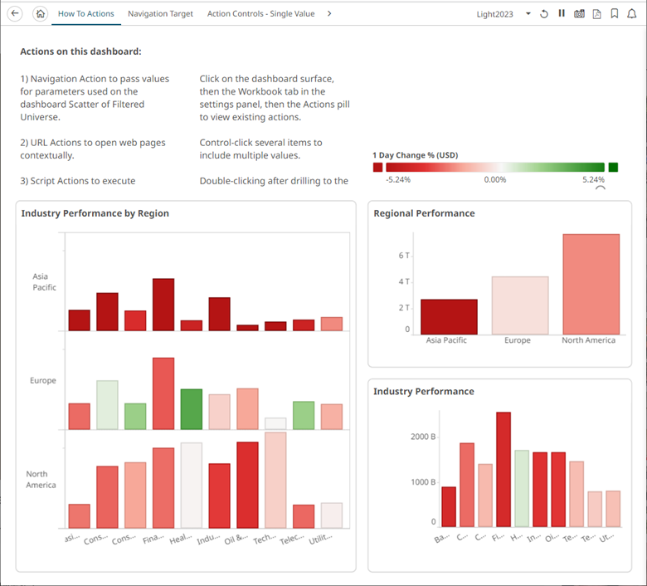The height and width of the screenshot is (586, 647).
Task: Click the Oi... axis label in Industry Performance
Action: pyautogui.click(x=552, y=537)
